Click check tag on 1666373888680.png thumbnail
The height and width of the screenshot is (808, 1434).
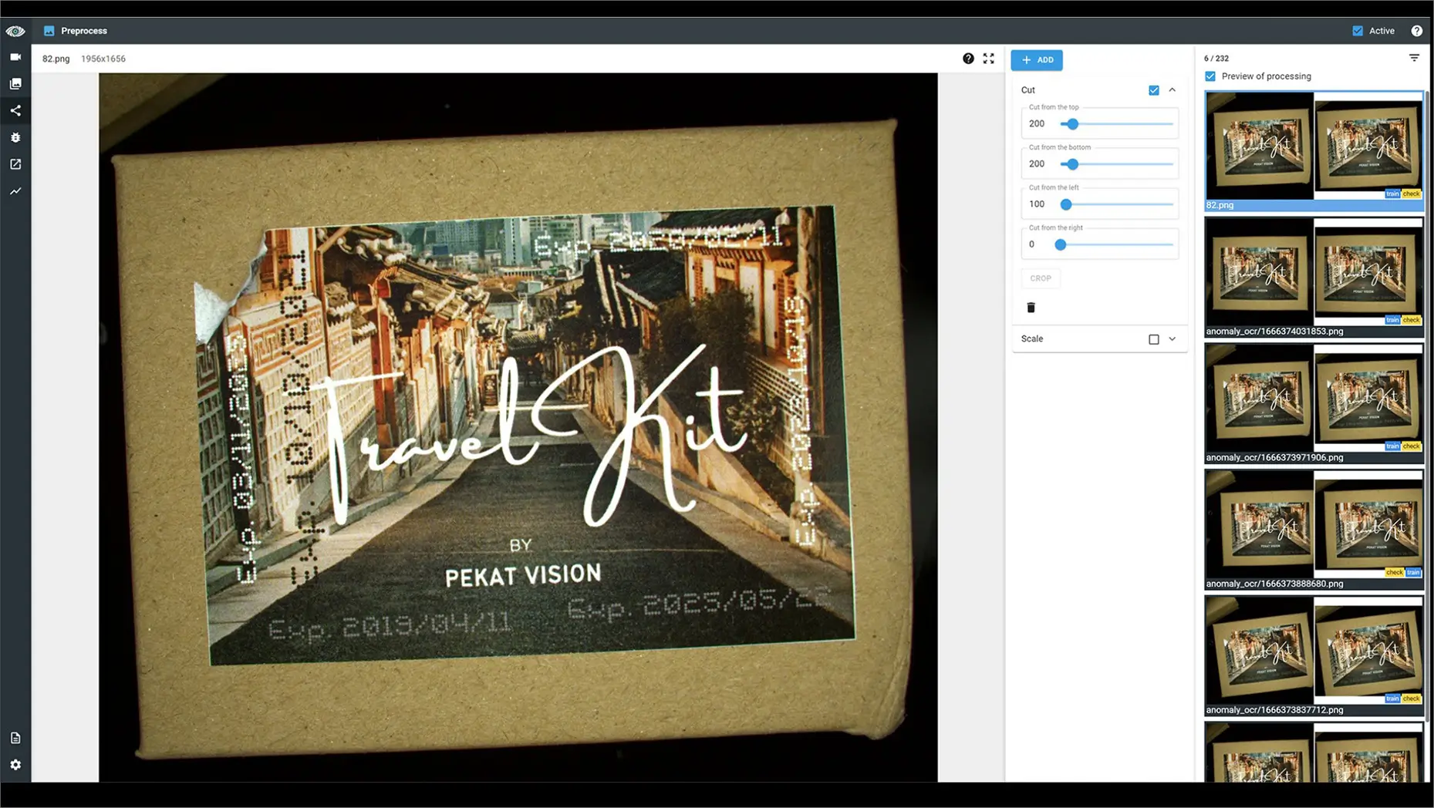pos(1395,573)
